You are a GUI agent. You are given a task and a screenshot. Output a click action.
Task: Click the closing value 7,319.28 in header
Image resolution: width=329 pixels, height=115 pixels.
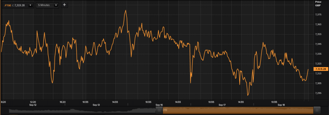click(20, 5)
